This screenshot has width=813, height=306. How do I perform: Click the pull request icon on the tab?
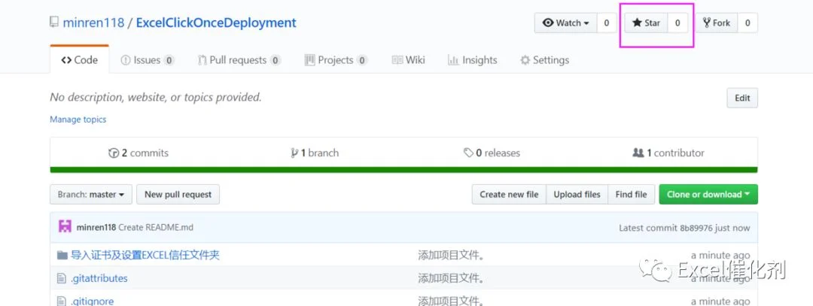click(x=202, y=60)
